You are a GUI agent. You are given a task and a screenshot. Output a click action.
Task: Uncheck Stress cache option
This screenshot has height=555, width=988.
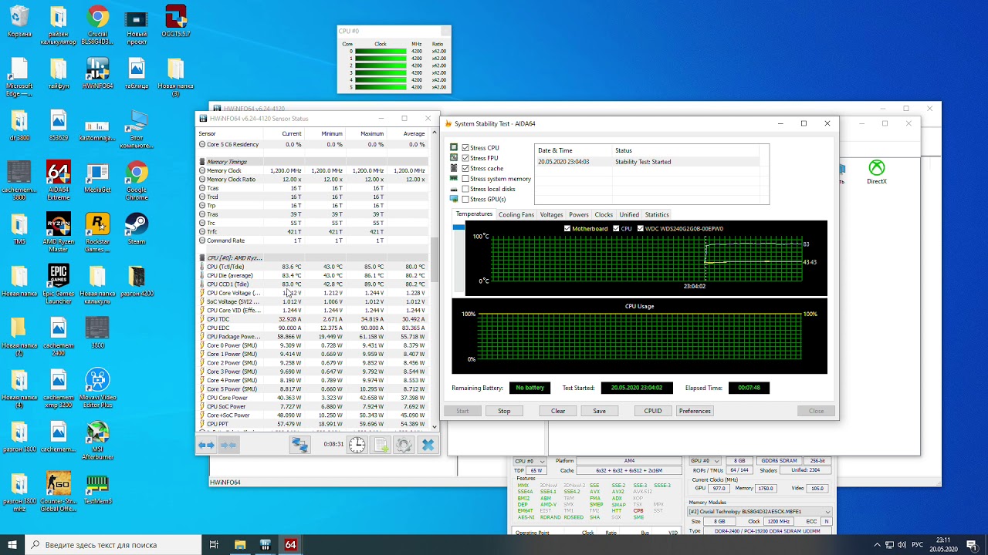pyautogui.click(x=465, y=168)
